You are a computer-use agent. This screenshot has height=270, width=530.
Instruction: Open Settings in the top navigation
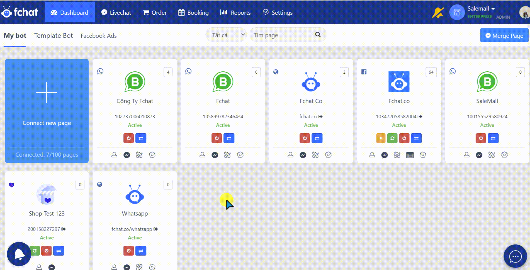278,12
